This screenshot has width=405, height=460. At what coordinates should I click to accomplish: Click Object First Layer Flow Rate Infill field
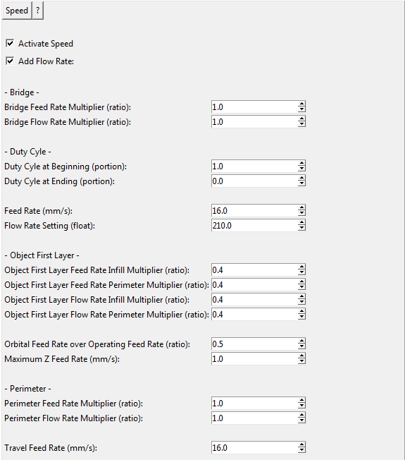[254, 300]
